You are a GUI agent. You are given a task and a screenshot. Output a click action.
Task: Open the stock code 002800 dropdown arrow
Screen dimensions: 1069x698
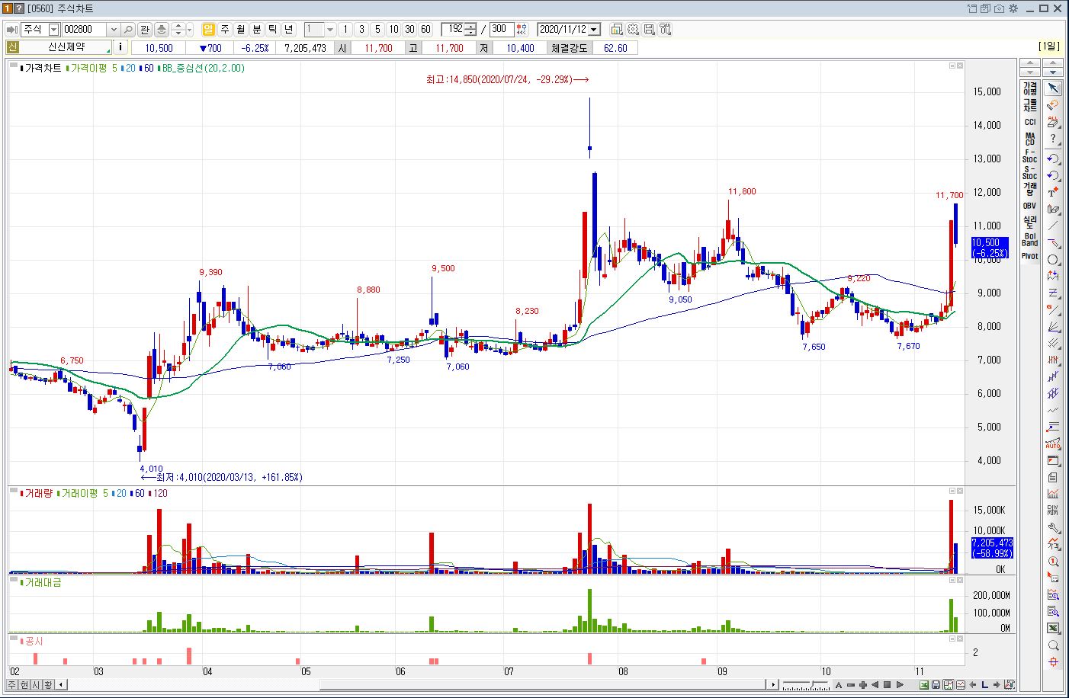(114, 29)
